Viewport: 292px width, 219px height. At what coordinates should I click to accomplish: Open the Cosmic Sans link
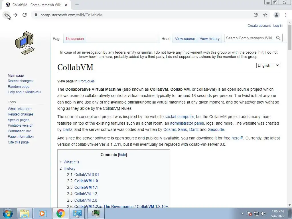coord(175,130)
